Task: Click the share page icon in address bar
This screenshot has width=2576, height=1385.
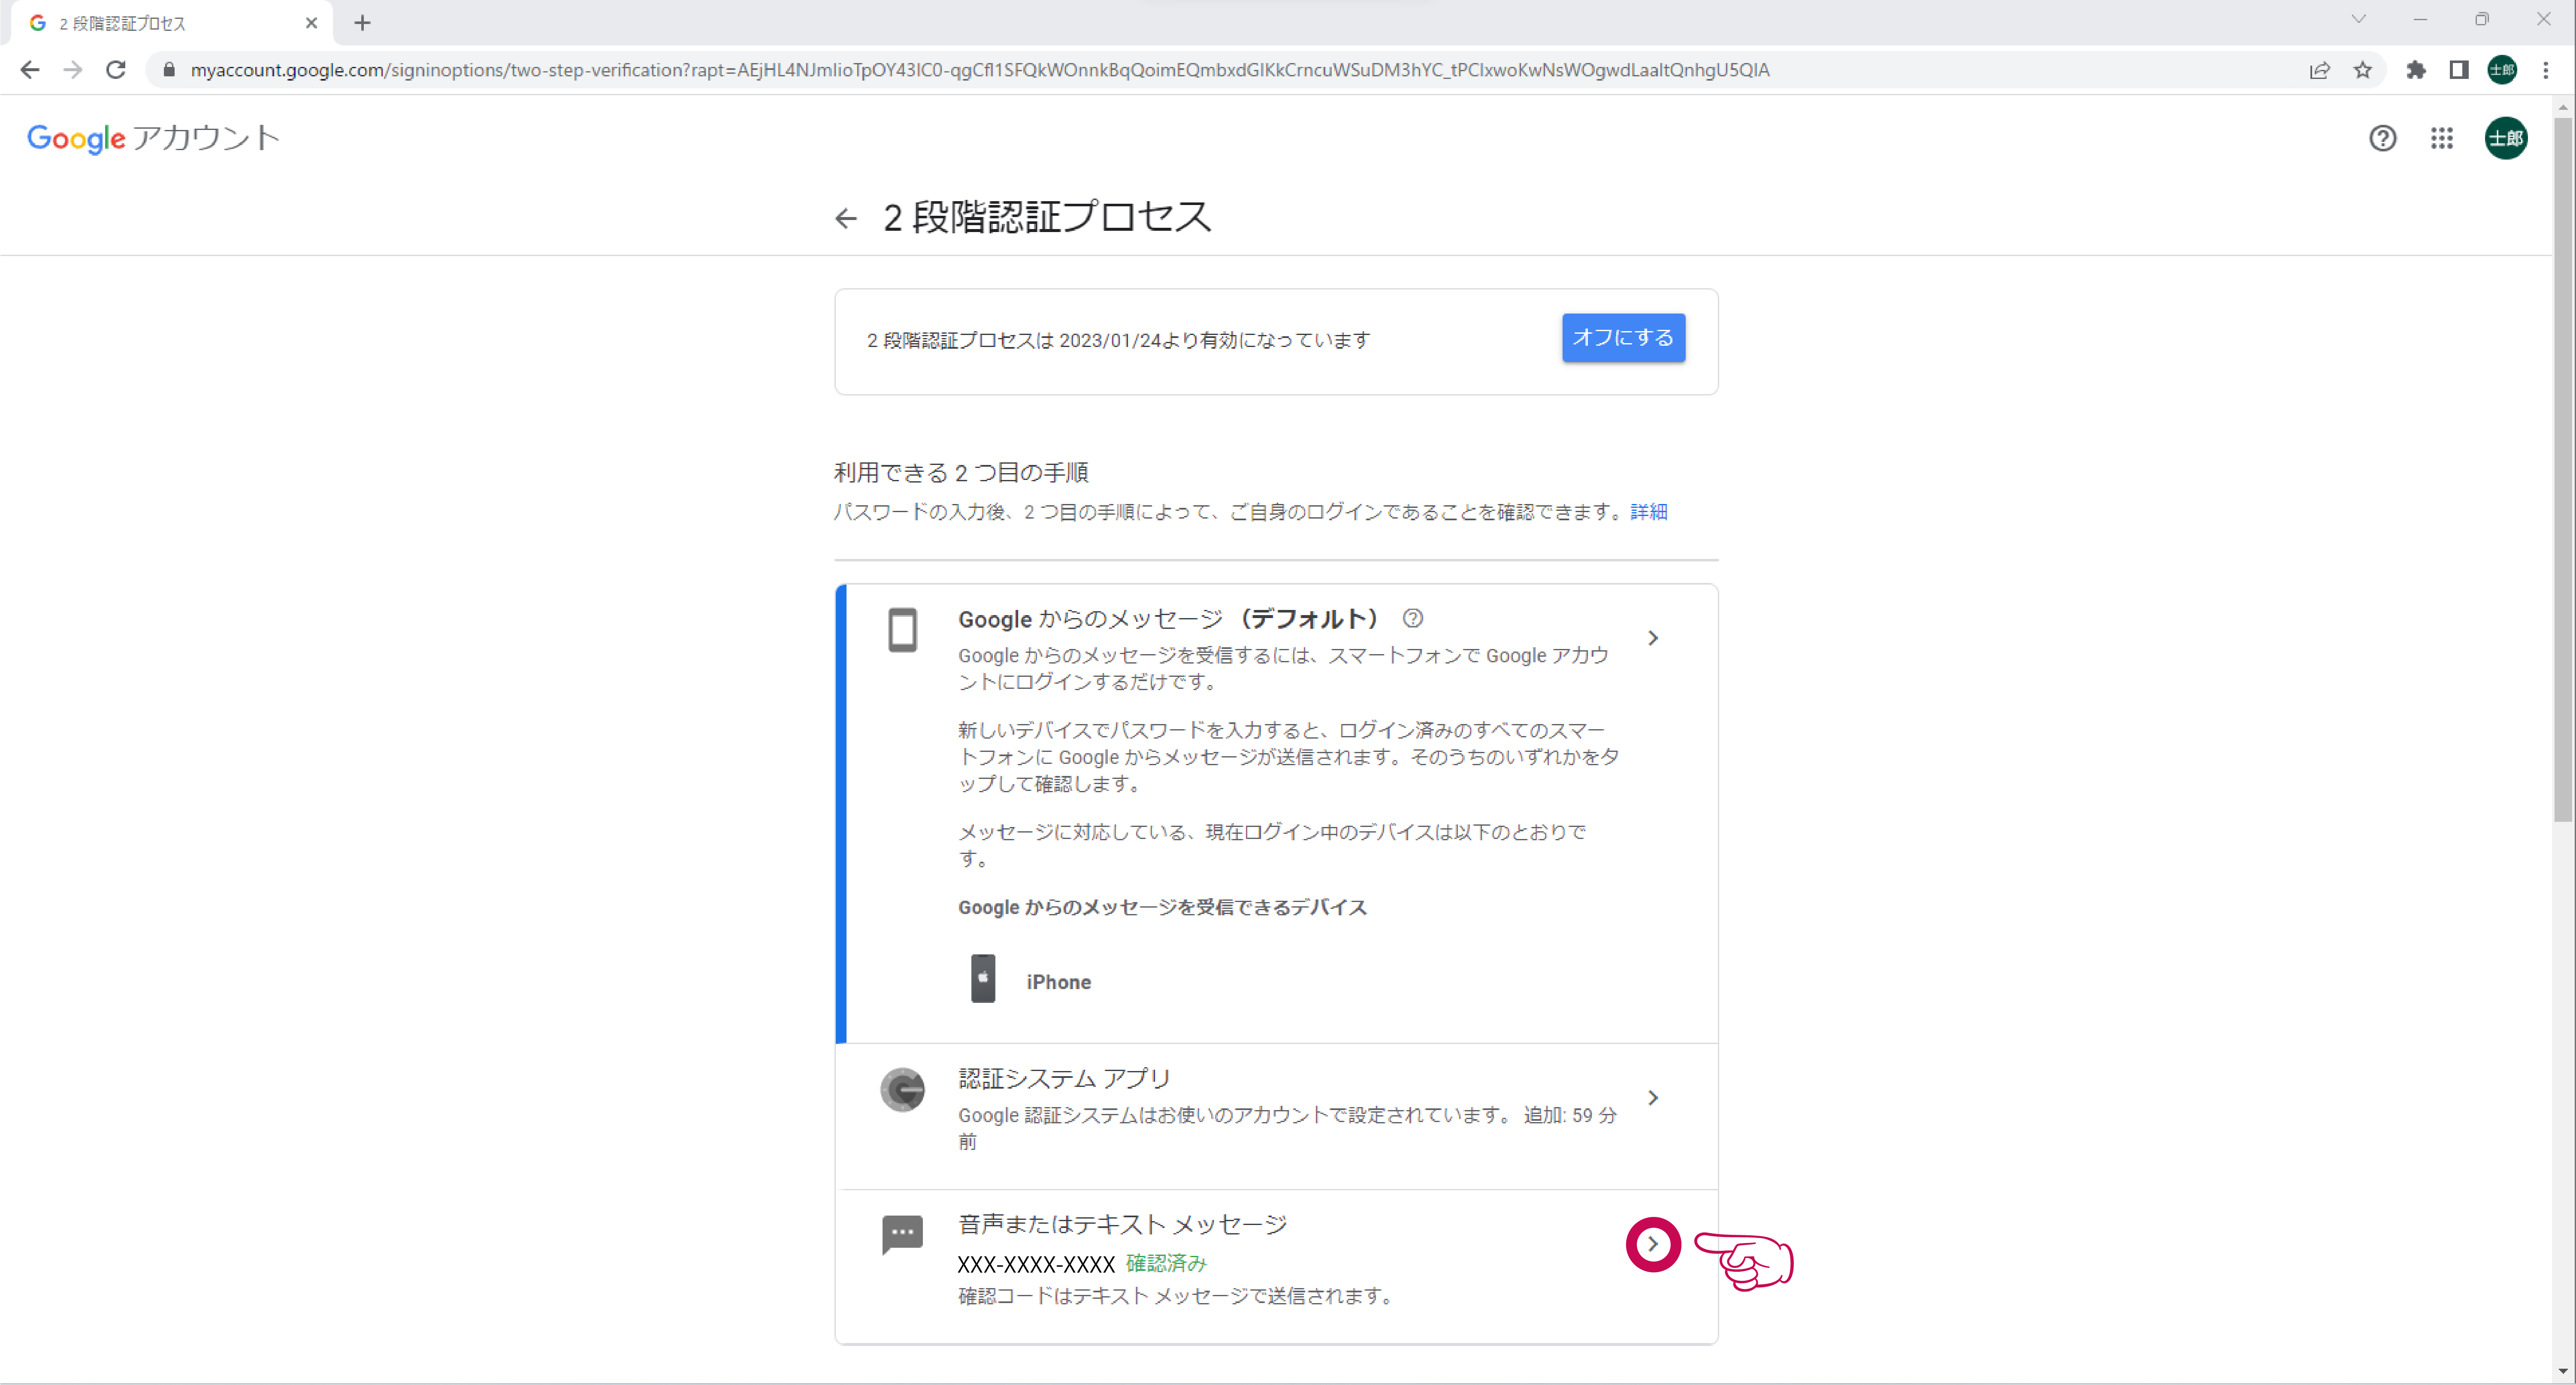Action: point(2319,70)
